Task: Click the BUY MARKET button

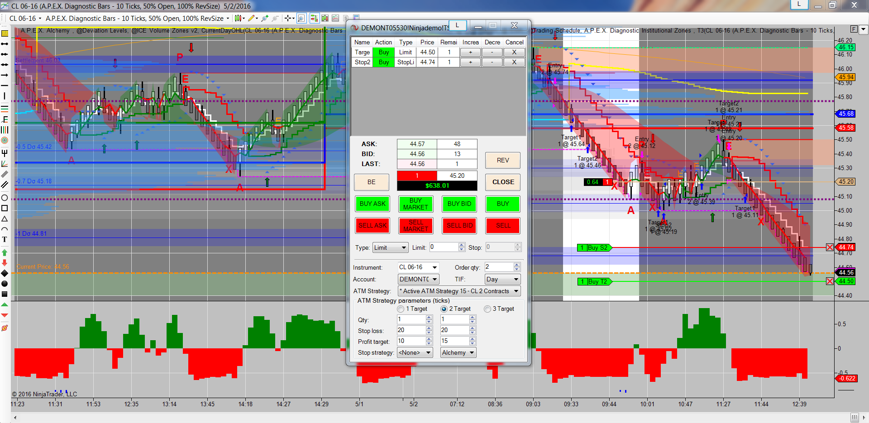Action: (x=415, y=204)
